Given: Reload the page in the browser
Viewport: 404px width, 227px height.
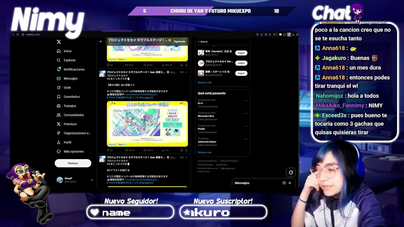Looking at the screenshot, I should point(18,34).
